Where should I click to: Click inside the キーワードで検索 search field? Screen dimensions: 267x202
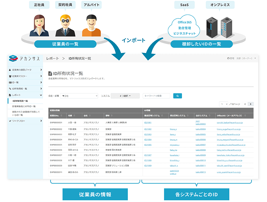(156, 96)
